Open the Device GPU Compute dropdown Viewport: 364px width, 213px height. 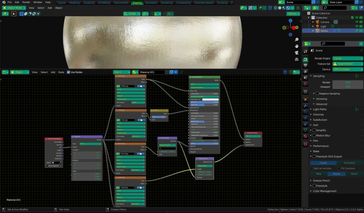tap(348, 69)
